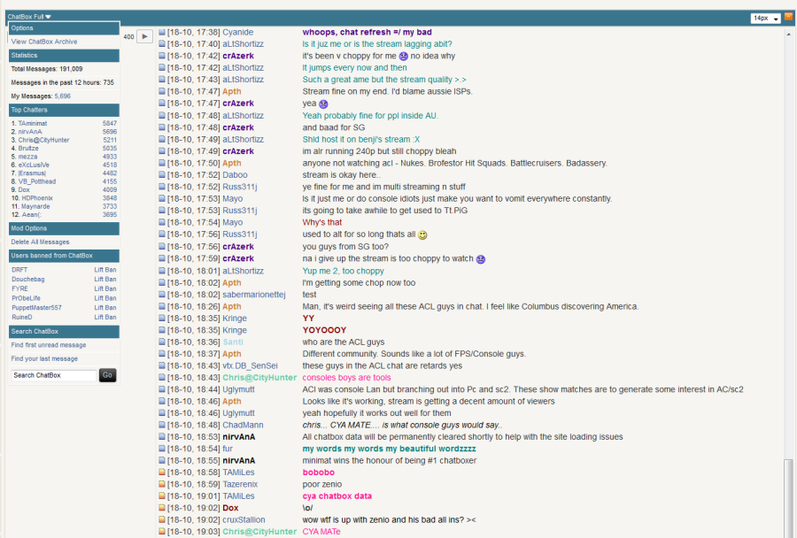The image size is (797, 538).
Task: Click message icon beside sabermarionettej's test post
Action: (x=162, y=295)
